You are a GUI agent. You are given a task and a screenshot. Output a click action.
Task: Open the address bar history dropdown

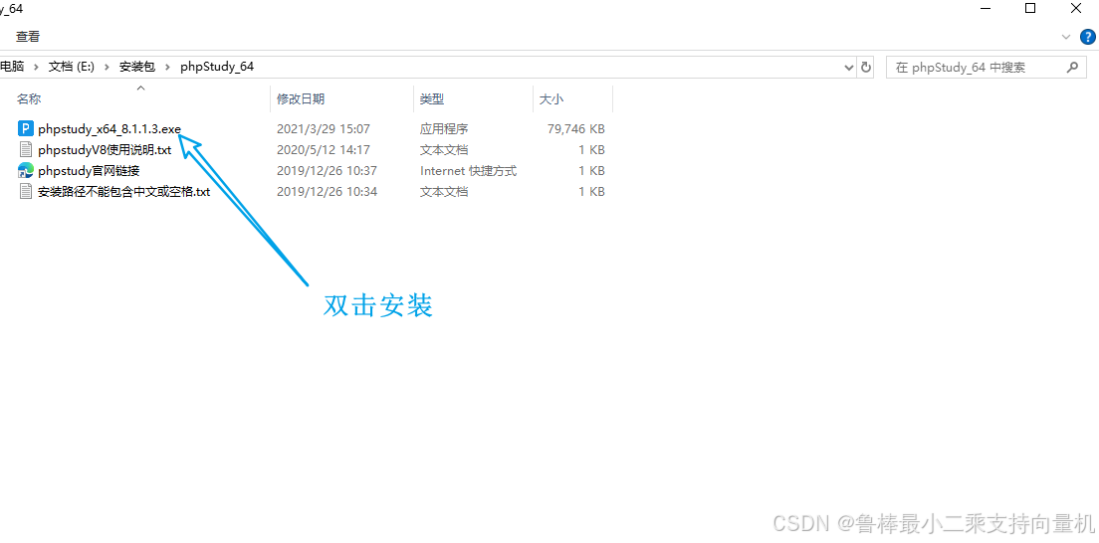click(849, 68)
